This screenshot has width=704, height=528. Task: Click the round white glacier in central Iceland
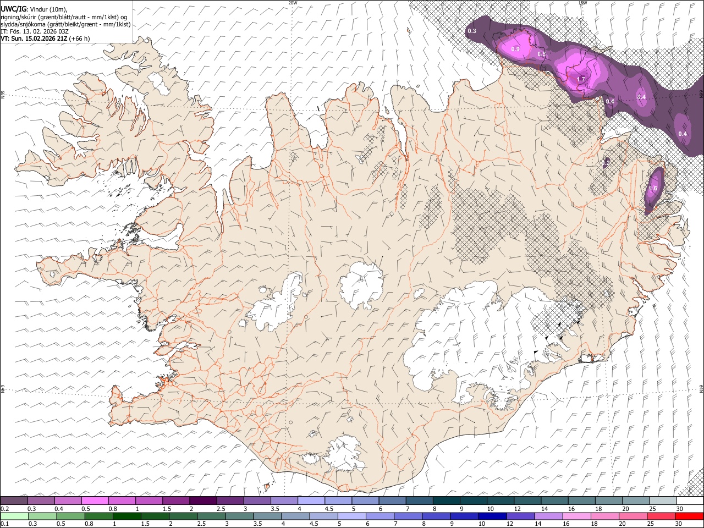tap(361, 285)
